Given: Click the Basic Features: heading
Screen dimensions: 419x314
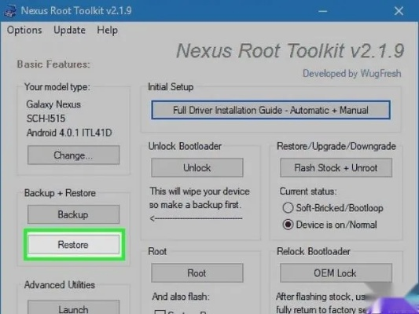Looking at the screenshot, I should click(53, 64).
